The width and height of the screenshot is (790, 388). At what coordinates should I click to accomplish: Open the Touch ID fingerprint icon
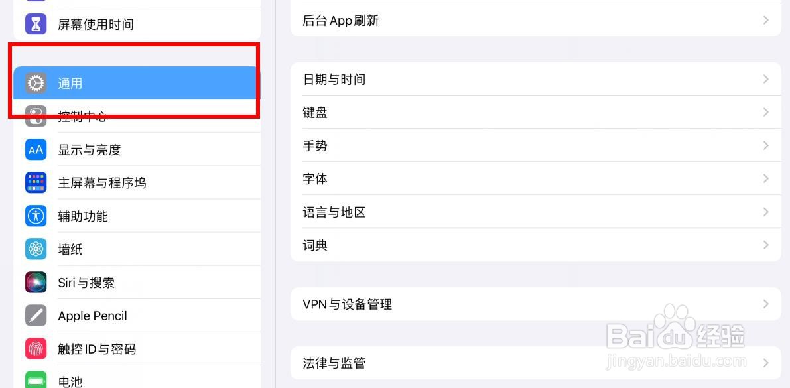click(x=36, y=349)
